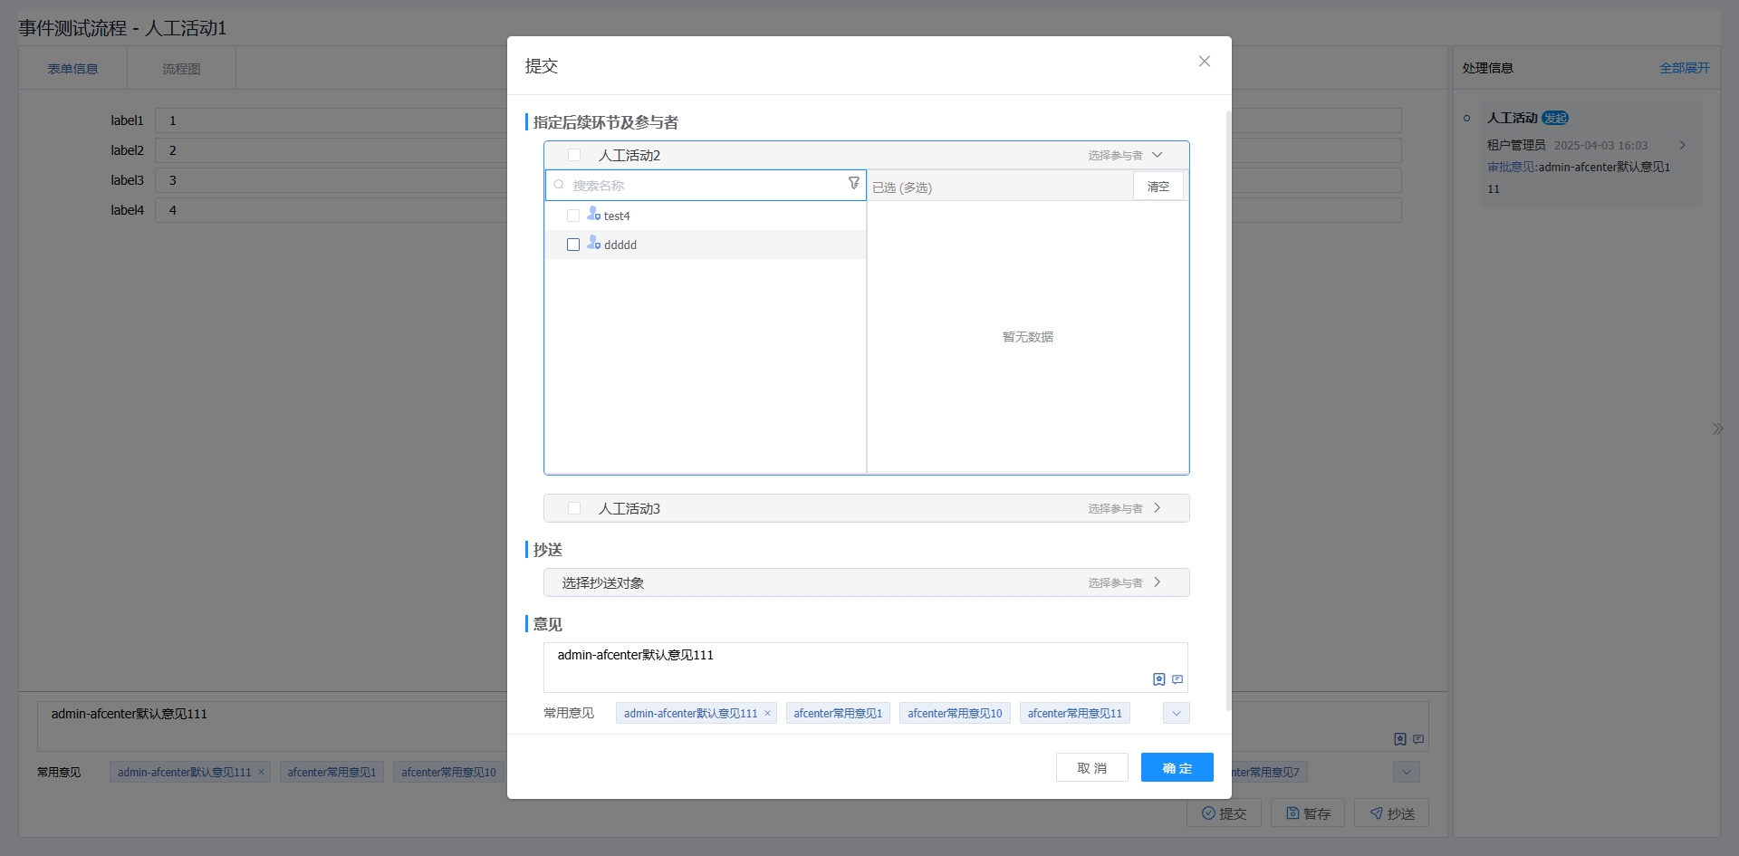Enable the 人工活动3 checkbox
The height and width of the screenshot is (856, 1739).
[x=574, y=508]
